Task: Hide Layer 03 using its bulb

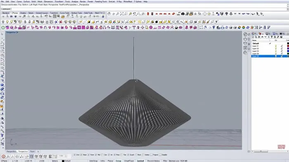Action: pos(276,51)
